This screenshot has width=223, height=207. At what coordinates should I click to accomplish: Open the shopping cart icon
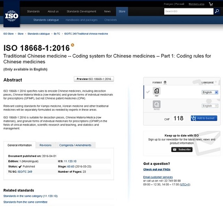211,4
